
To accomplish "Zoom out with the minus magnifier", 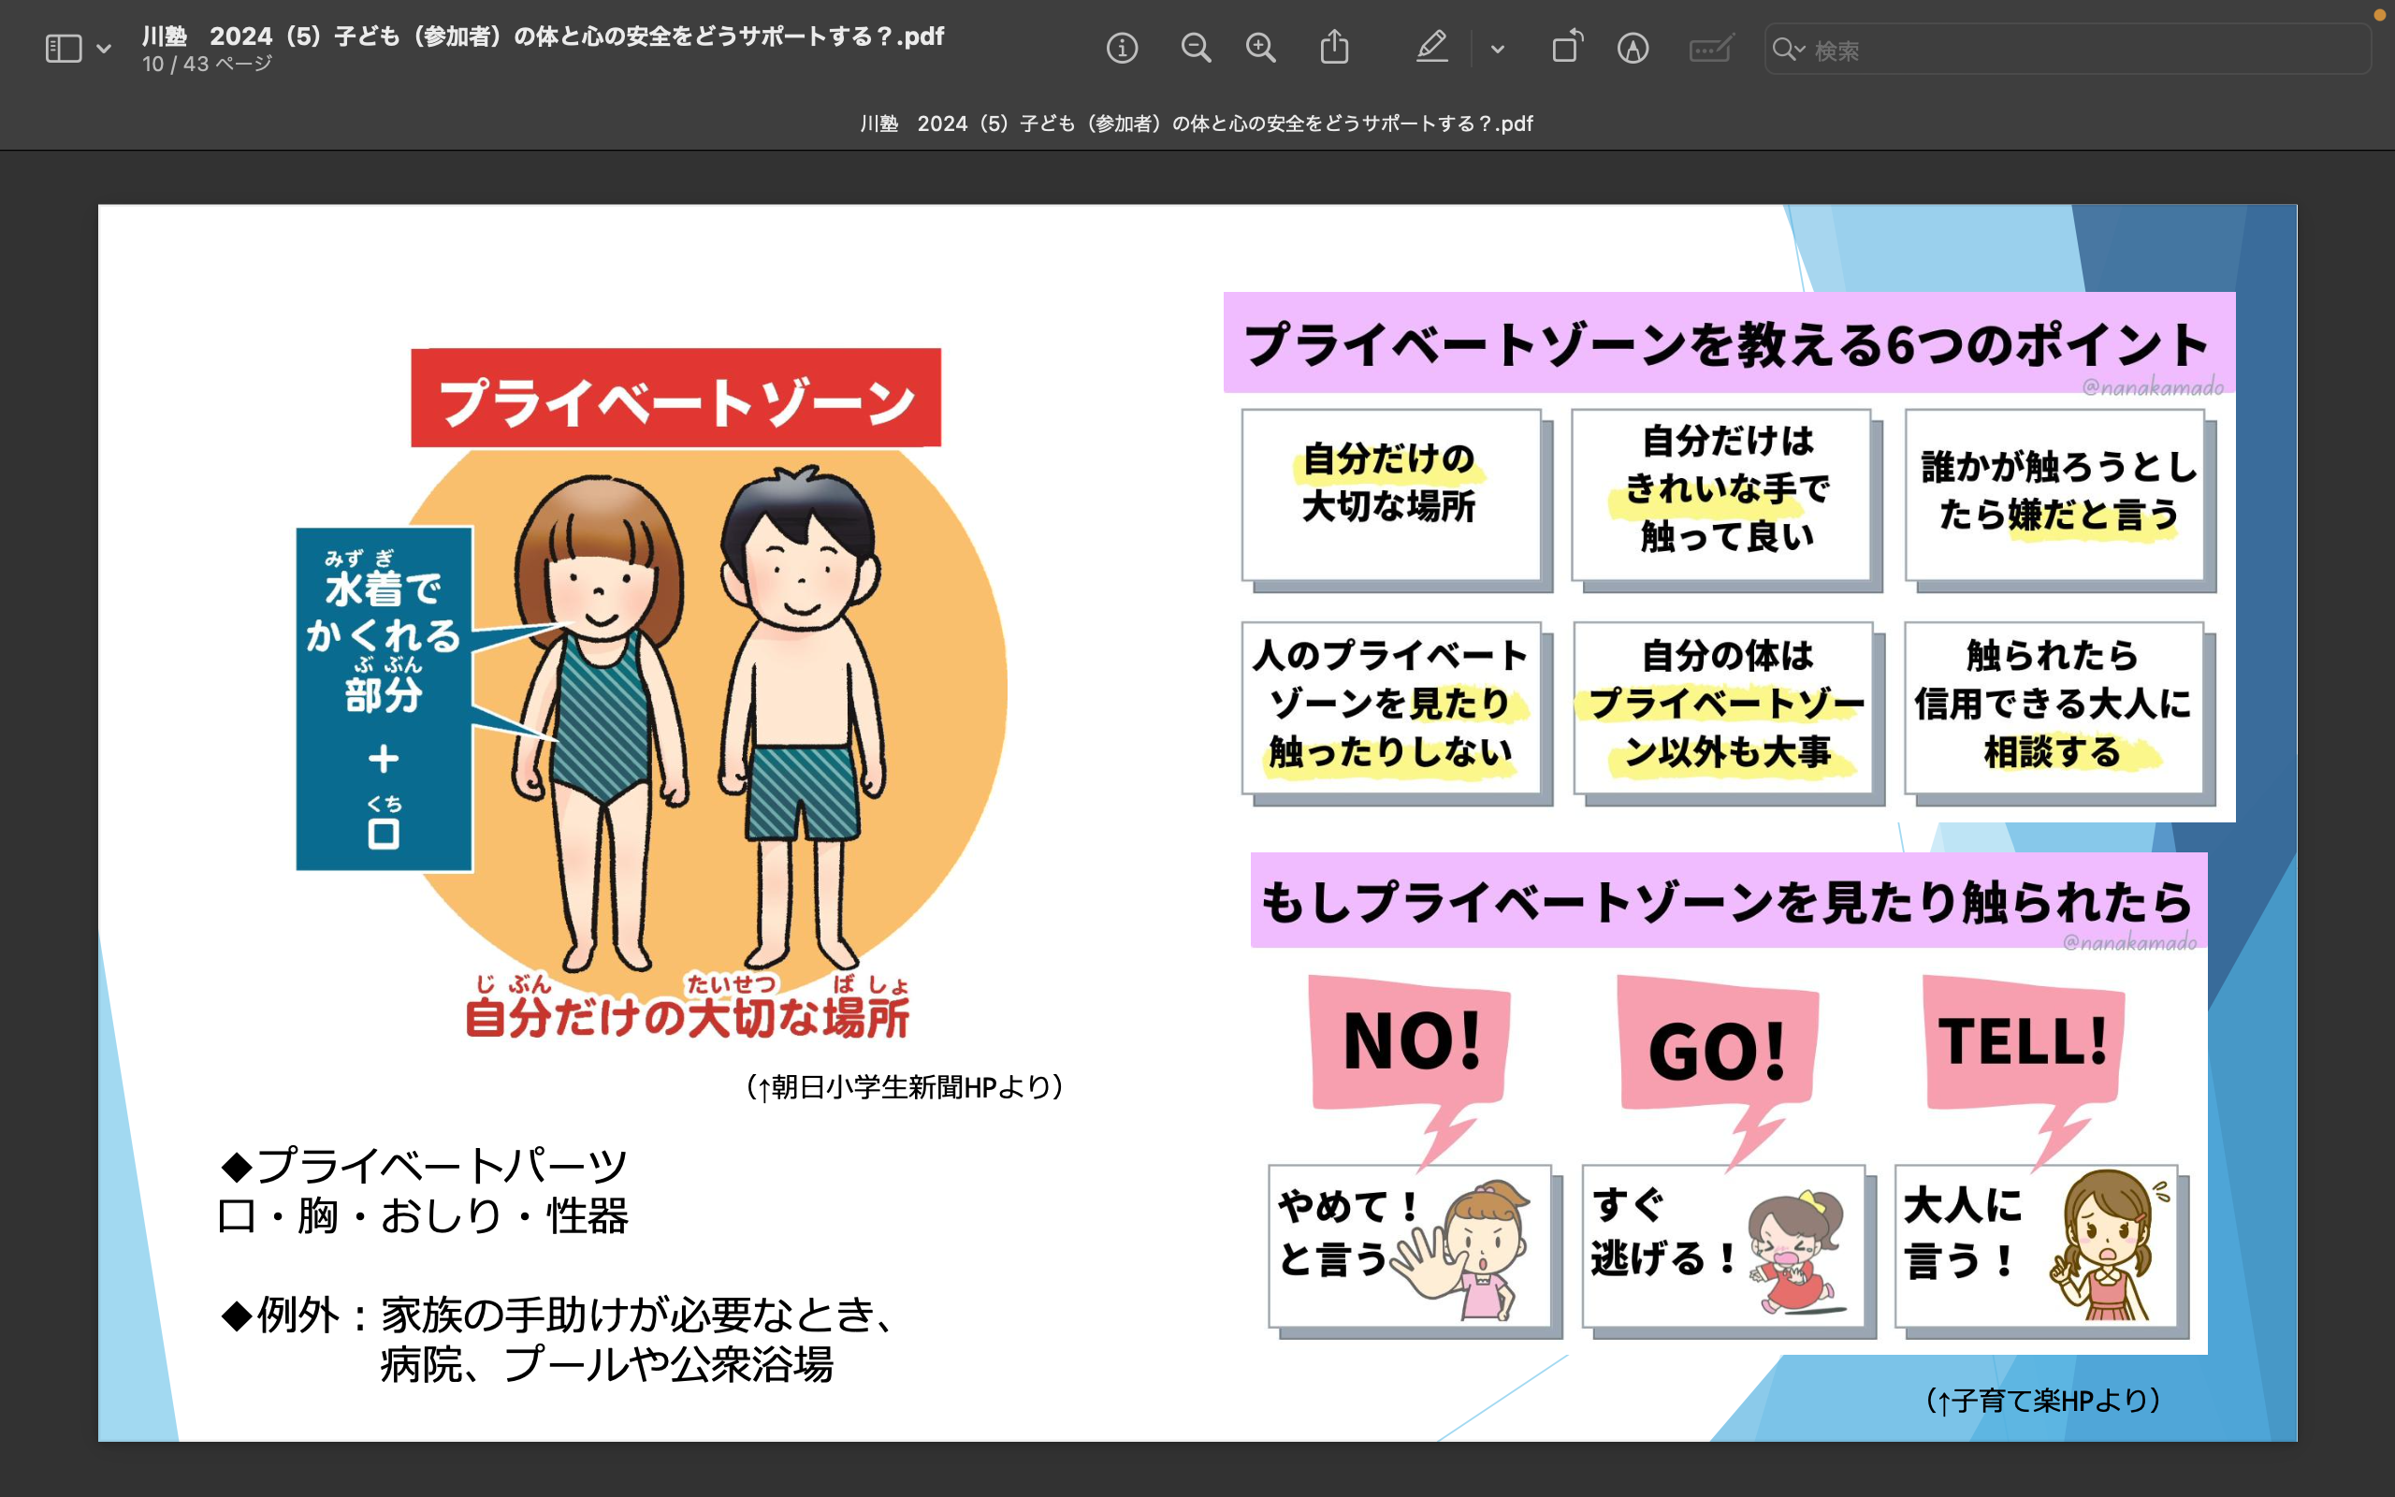I will point(1196,49).
